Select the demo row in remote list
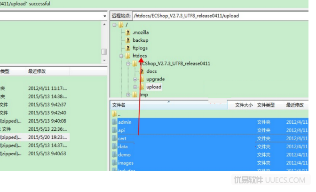Image resolution: width=316 pixels, height=192 pixels. (210, 155)
